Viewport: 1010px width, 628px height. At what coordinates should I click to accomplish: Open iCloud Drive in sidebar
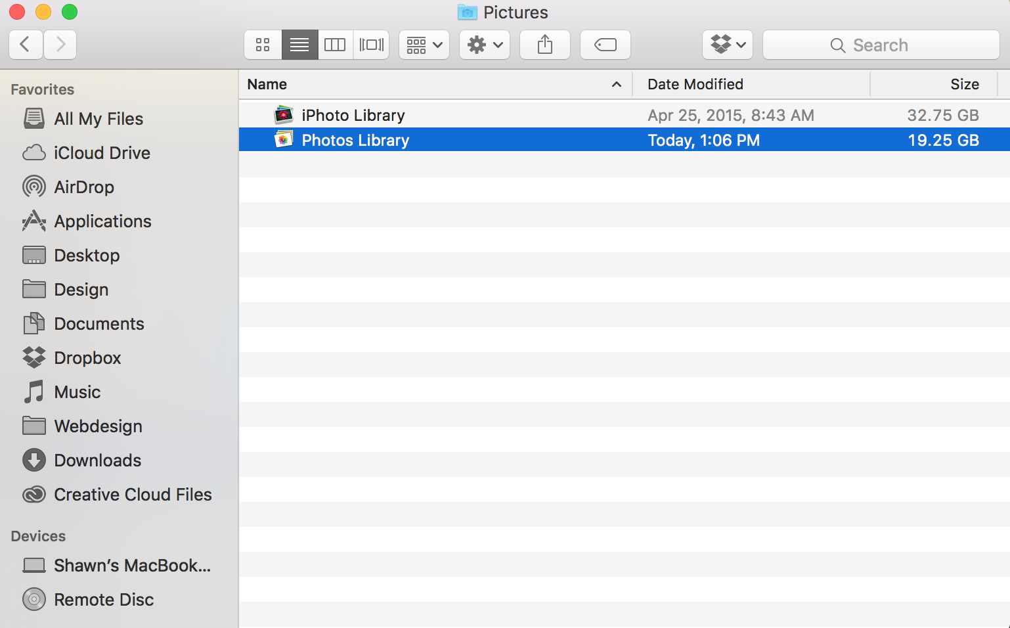click(102, 153)
